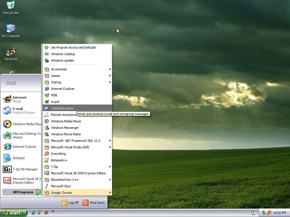The height and width of the screenshot is (217, 290).
Task: Click the Internet Explorer icon in All Programs
Action: [47, 89]
